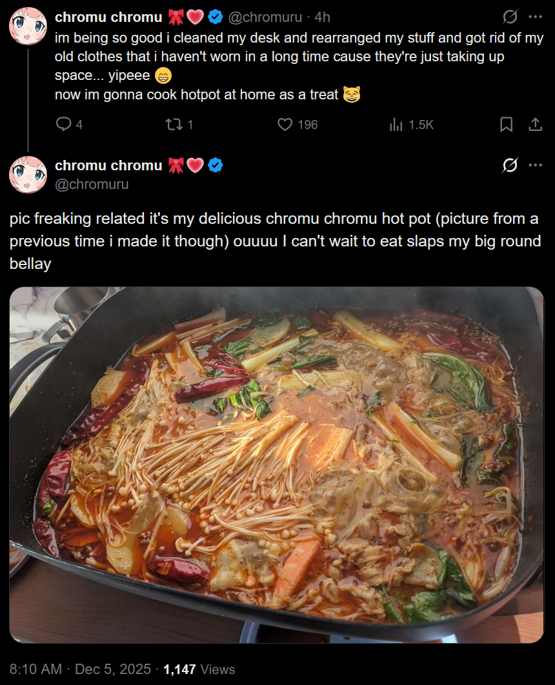View analytics showing 1.5K views
Image resolution: width=555 pixels, height=685 pixels.
coord(411,124)
